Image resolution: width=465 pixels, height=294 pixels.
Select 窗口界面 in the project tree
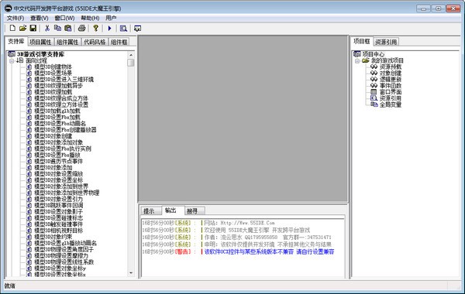pyautogui.click(x=391, y=92)
